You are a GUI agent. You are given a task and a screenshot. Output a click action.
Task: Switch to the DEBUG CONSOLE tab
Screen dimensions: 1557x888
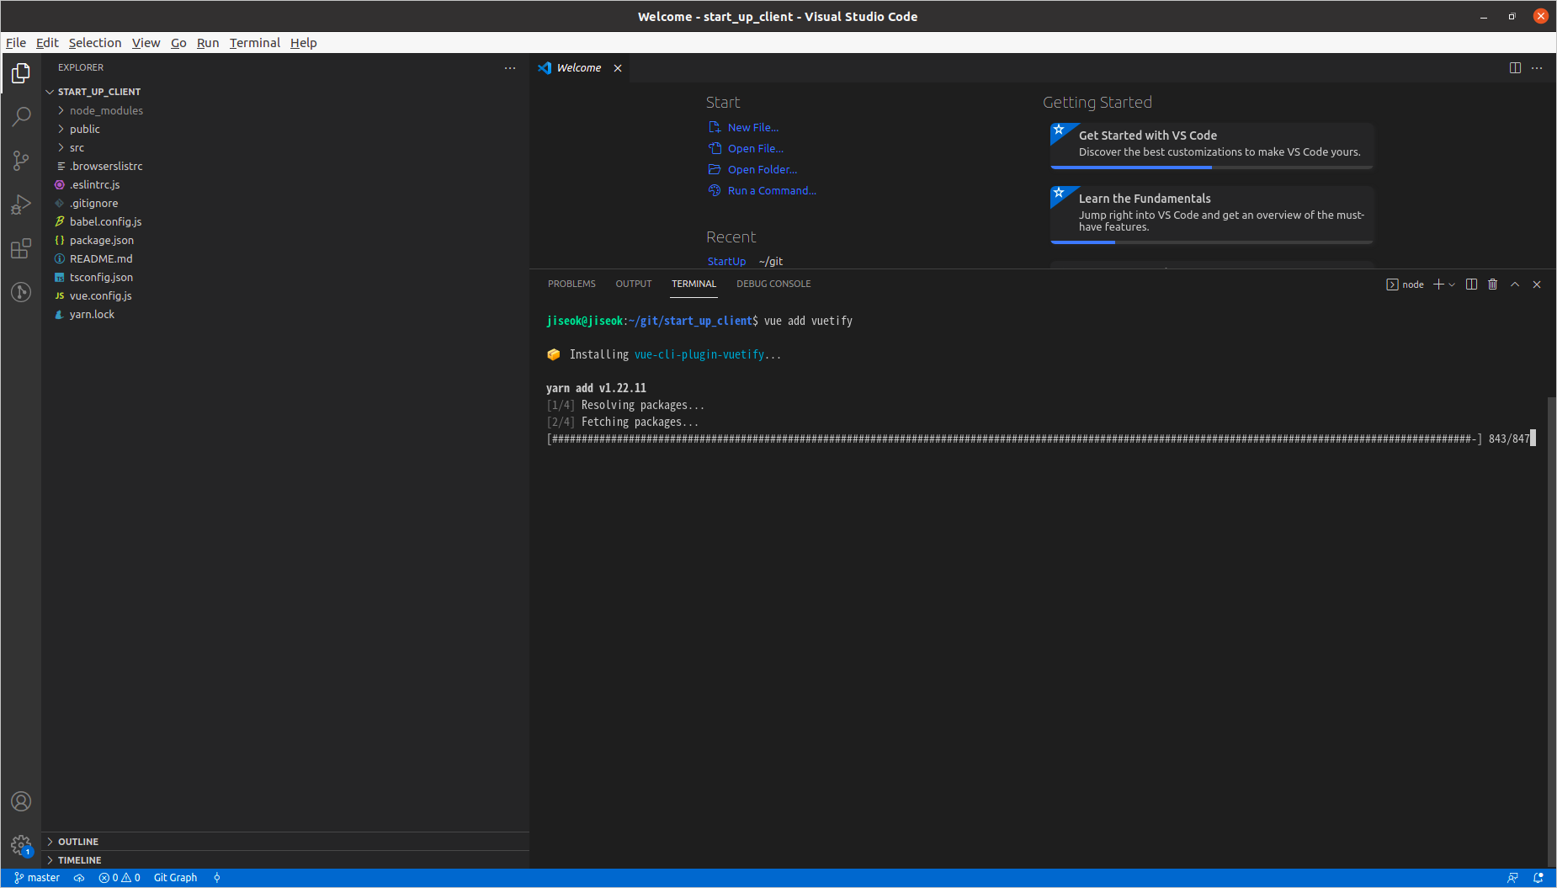click(773, 284)
